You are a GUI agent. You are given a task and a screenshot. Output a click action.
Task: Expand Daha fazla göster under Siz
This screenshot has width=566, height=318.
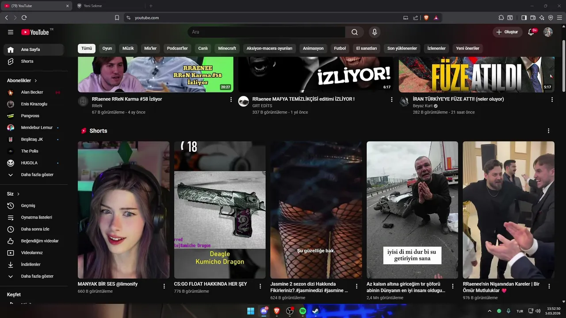click(34, 276)
